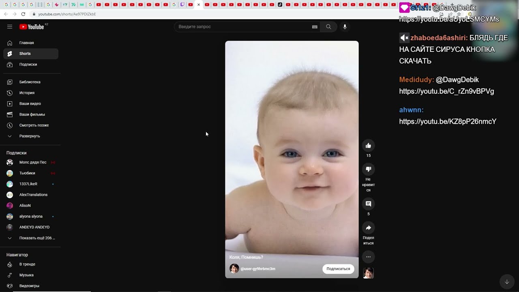Open AlexTranslations channel subscription
This screenshot has height=292, width=519.
(31, 195)
